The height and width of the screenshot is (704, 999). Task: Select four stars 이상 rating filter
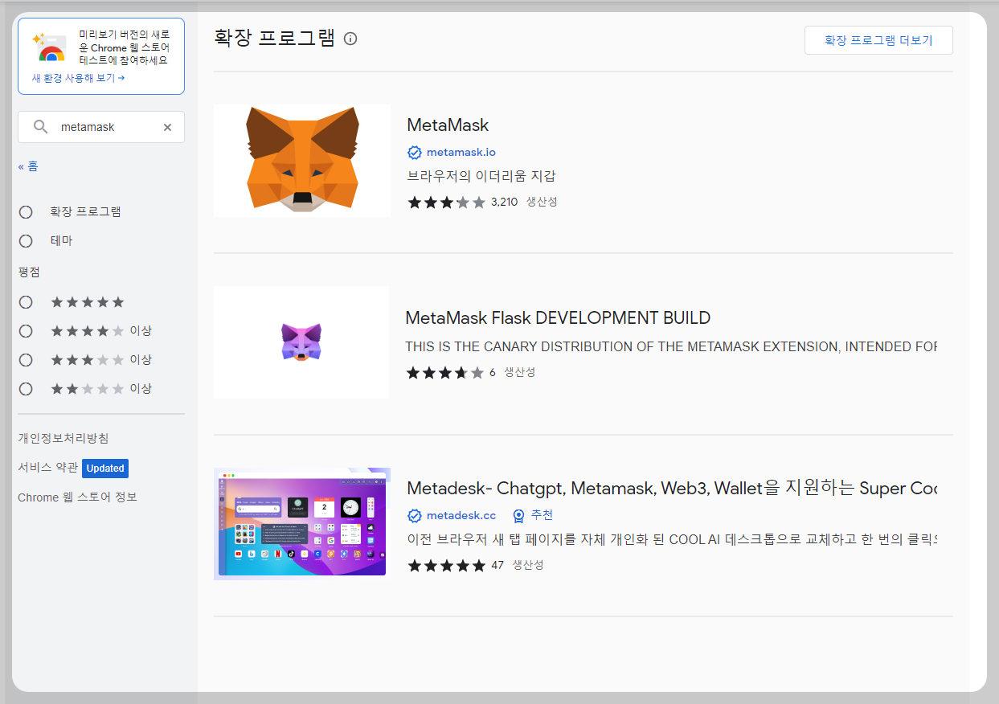(26, 331)
